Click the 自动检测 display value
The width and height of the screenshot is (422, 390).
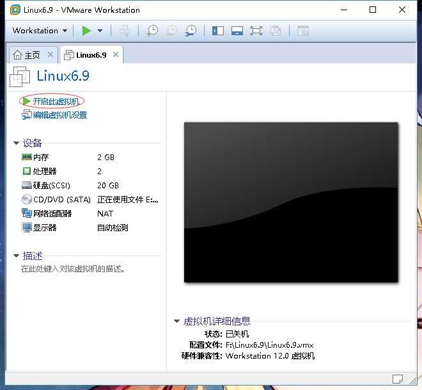[x=113, y=228]
